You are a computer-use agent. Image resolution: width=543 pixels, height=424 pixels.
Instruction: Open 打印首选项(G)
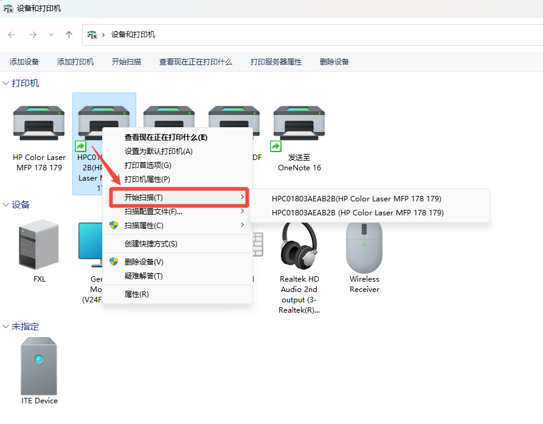178,165
